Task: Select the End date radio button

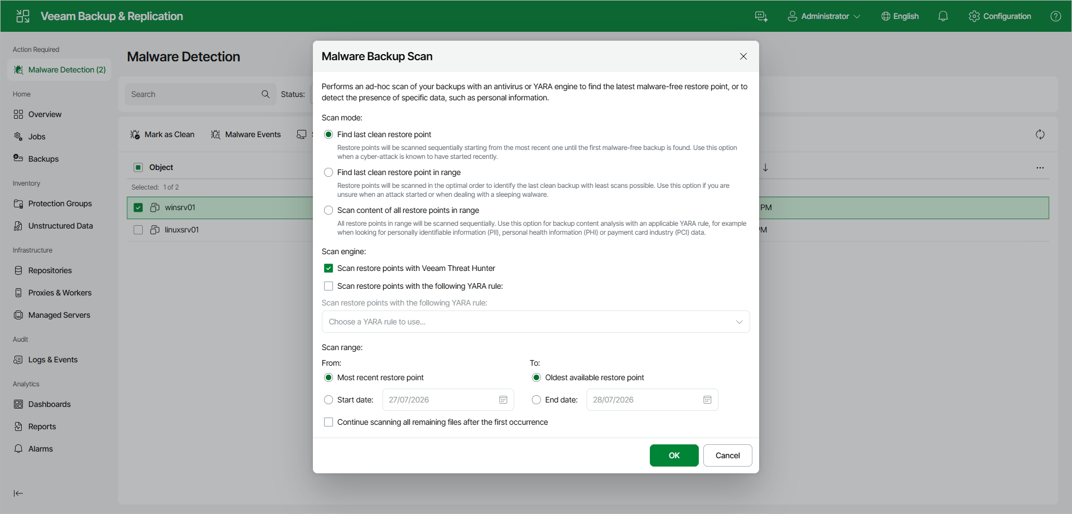Action: [537, 400]
